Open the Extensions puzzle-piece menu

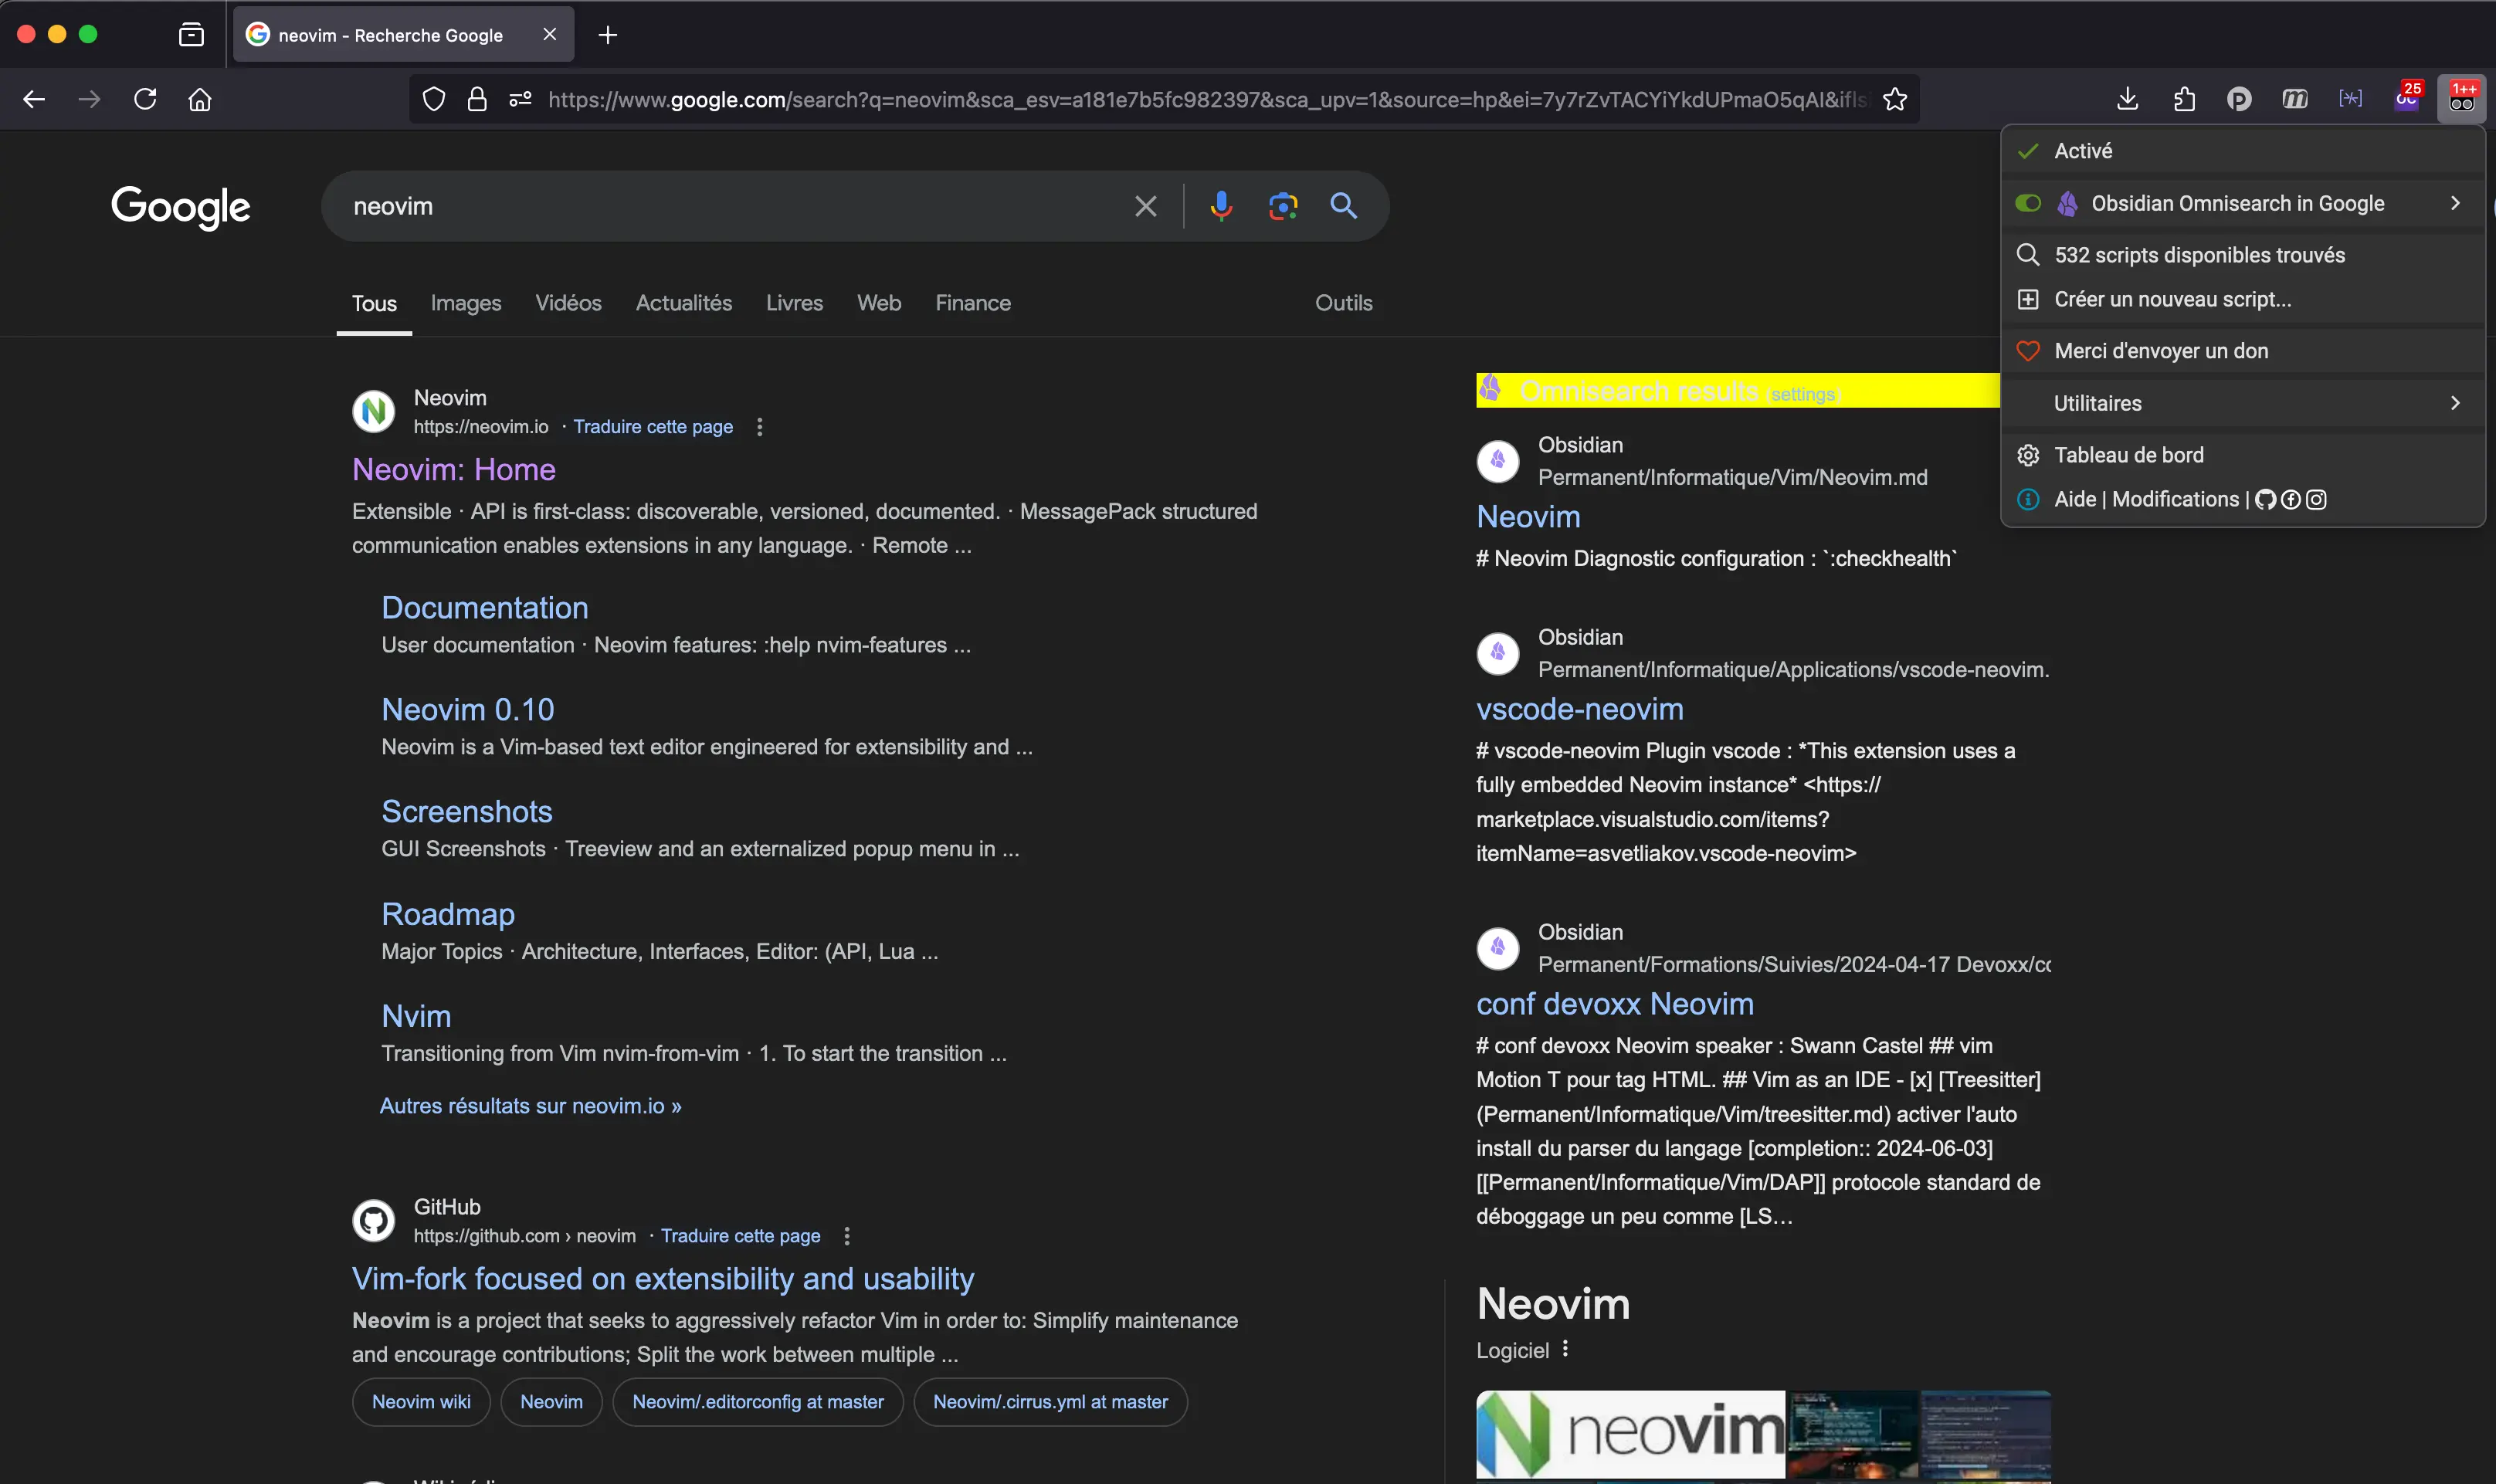pos(2183,99)
